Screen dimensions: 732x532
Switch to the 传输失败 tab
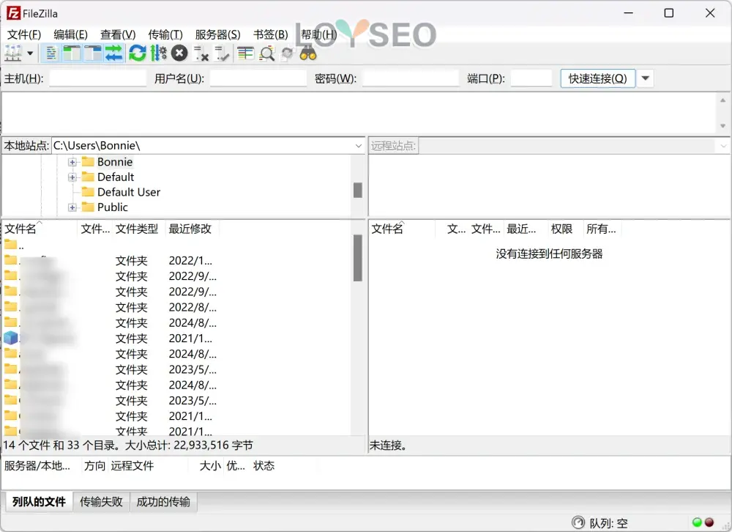point(101,502)
